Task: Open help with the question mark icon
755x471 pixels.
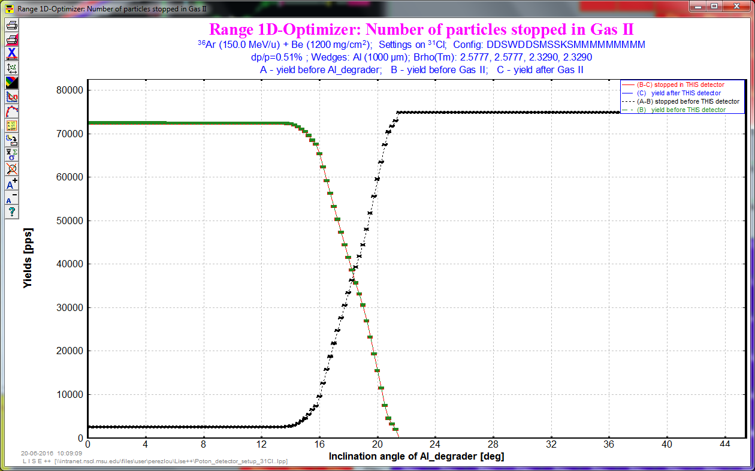Action: (11, 212)
